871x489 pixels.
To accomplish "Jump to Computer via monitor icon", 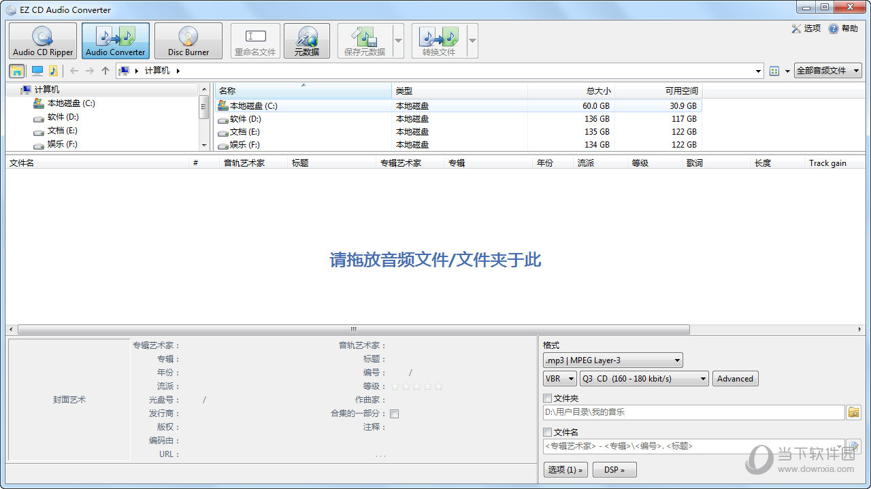I will click(37, 71).
